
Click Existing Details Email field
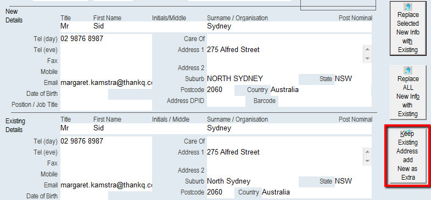click(106, 185)
